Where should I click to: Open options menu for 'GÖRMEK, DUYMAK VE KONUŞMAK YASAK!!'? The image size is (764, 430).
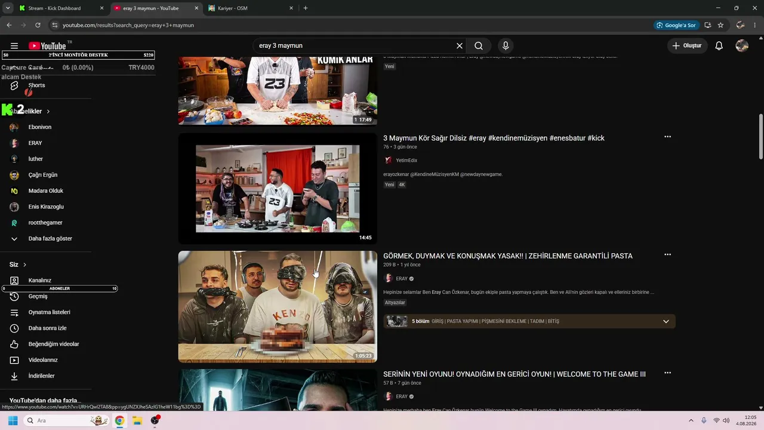pyautogui.click(x=667, y=254)
